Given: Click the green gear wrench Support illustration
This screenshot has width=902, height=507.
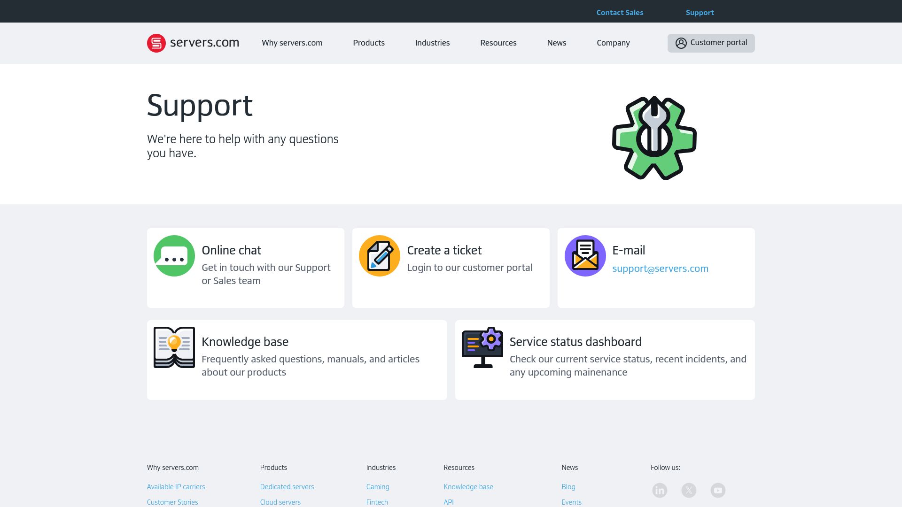Looking at the screenshot, I should click(654, 138).
